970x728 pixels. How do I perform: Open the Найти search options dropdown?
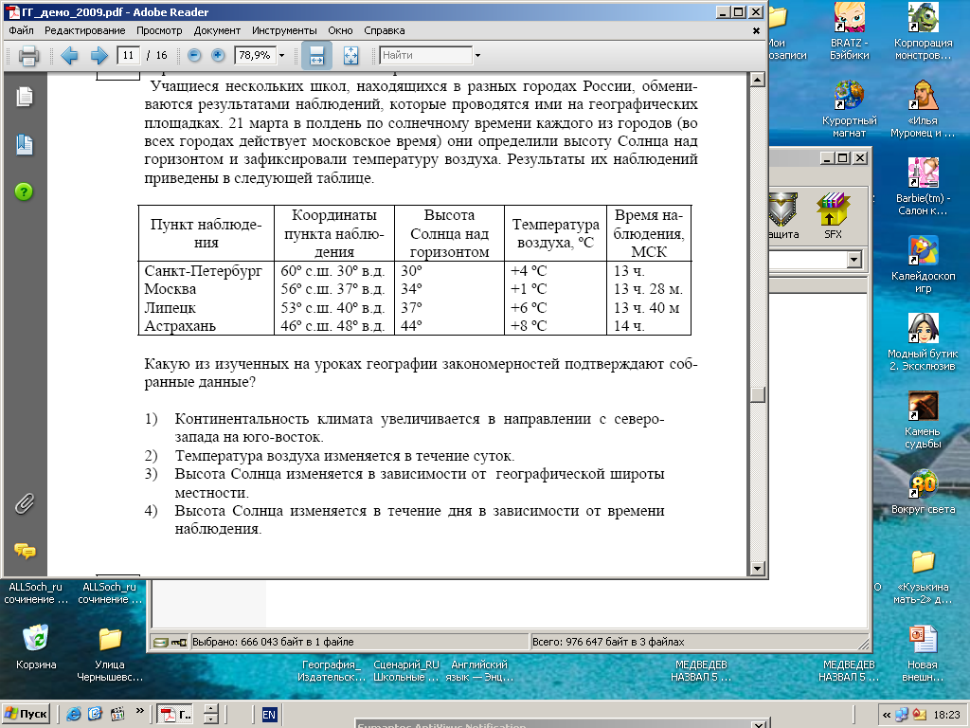click(477, 55)
